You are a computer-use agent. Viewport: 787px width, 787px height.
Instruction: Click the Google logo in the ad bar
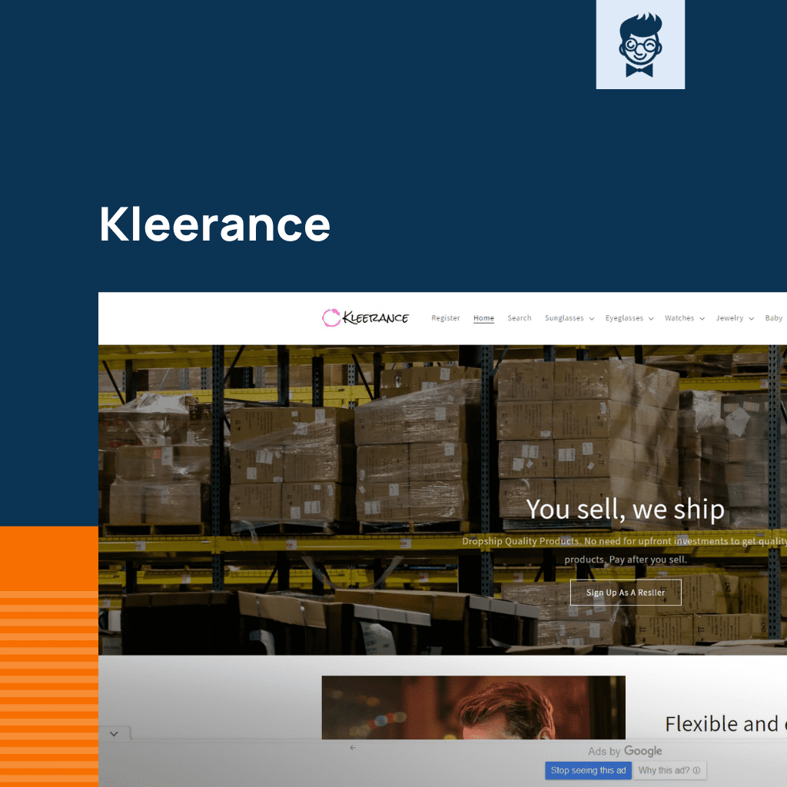tap(643, 752)
